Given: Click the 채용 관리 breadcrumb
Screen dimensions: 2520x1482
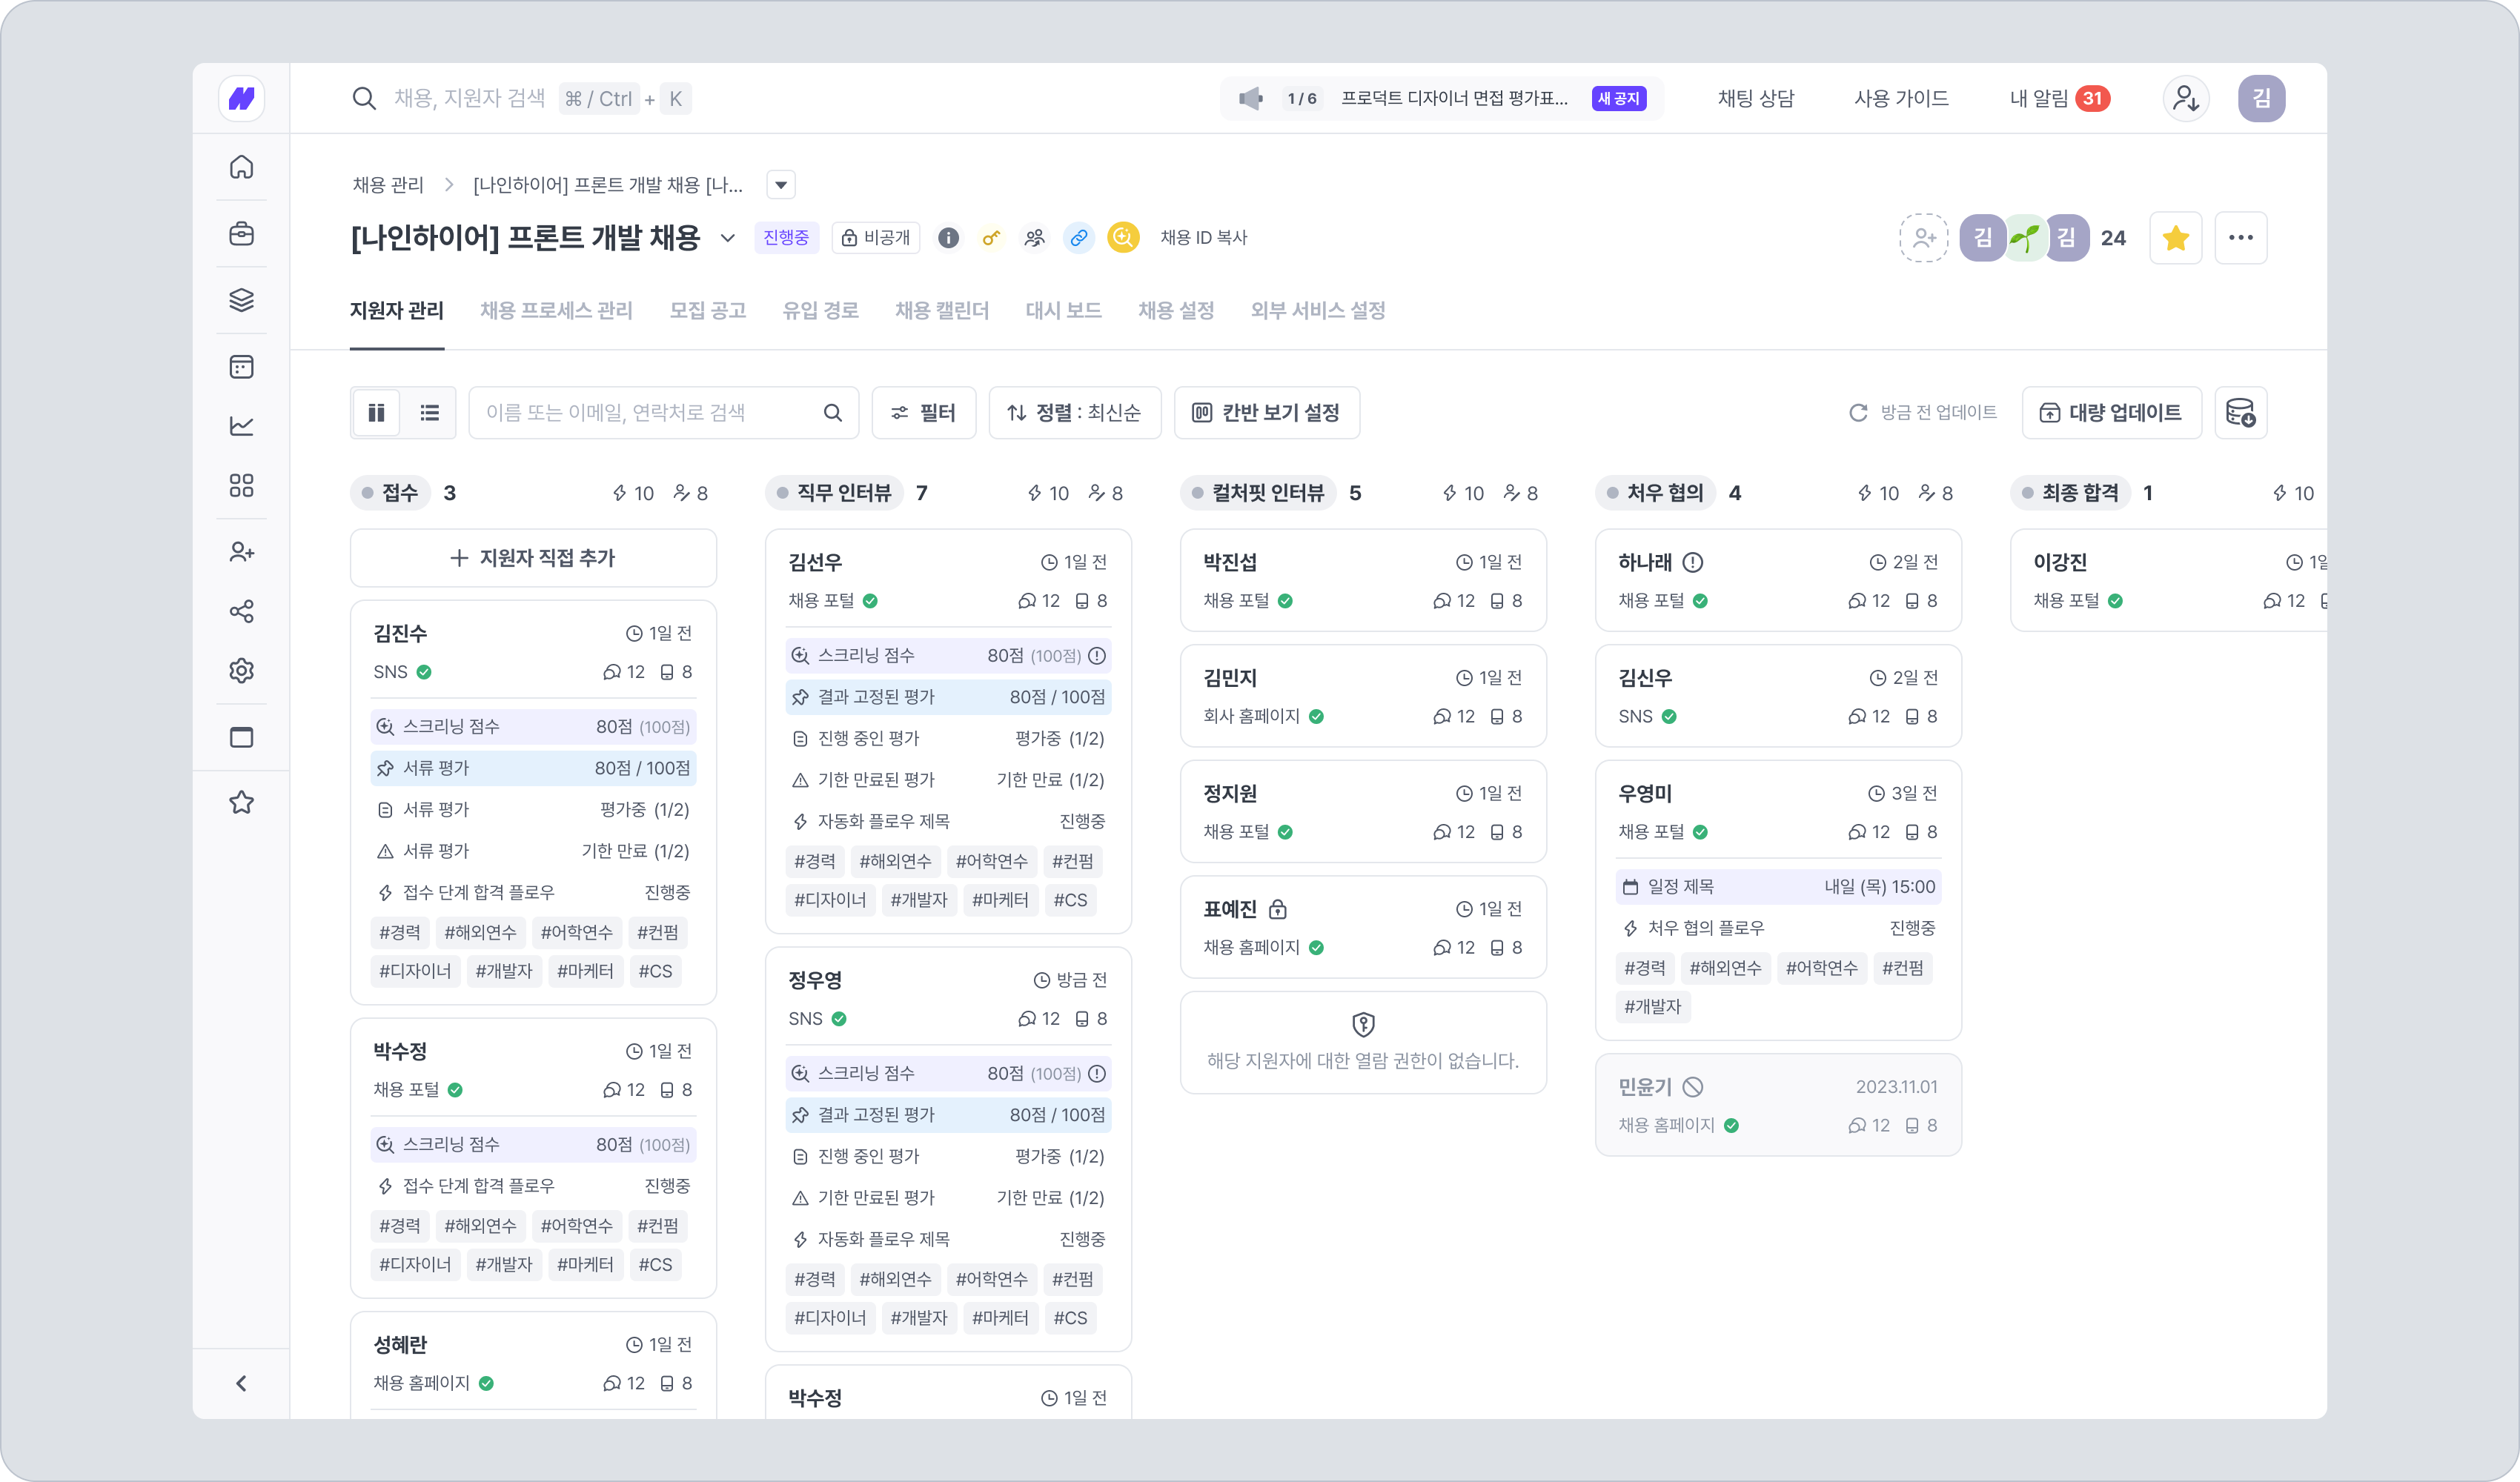Looking at the screenshot, I should [388, 185].
